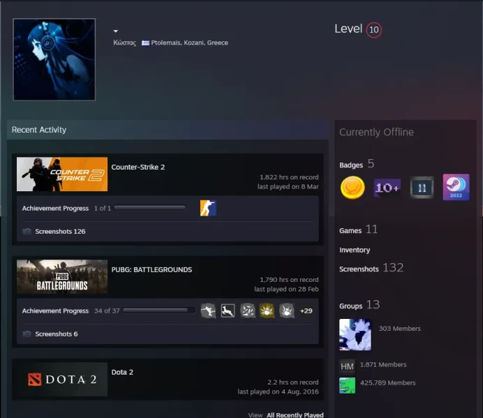Open the purple 10+ badge

coord(387,188)
